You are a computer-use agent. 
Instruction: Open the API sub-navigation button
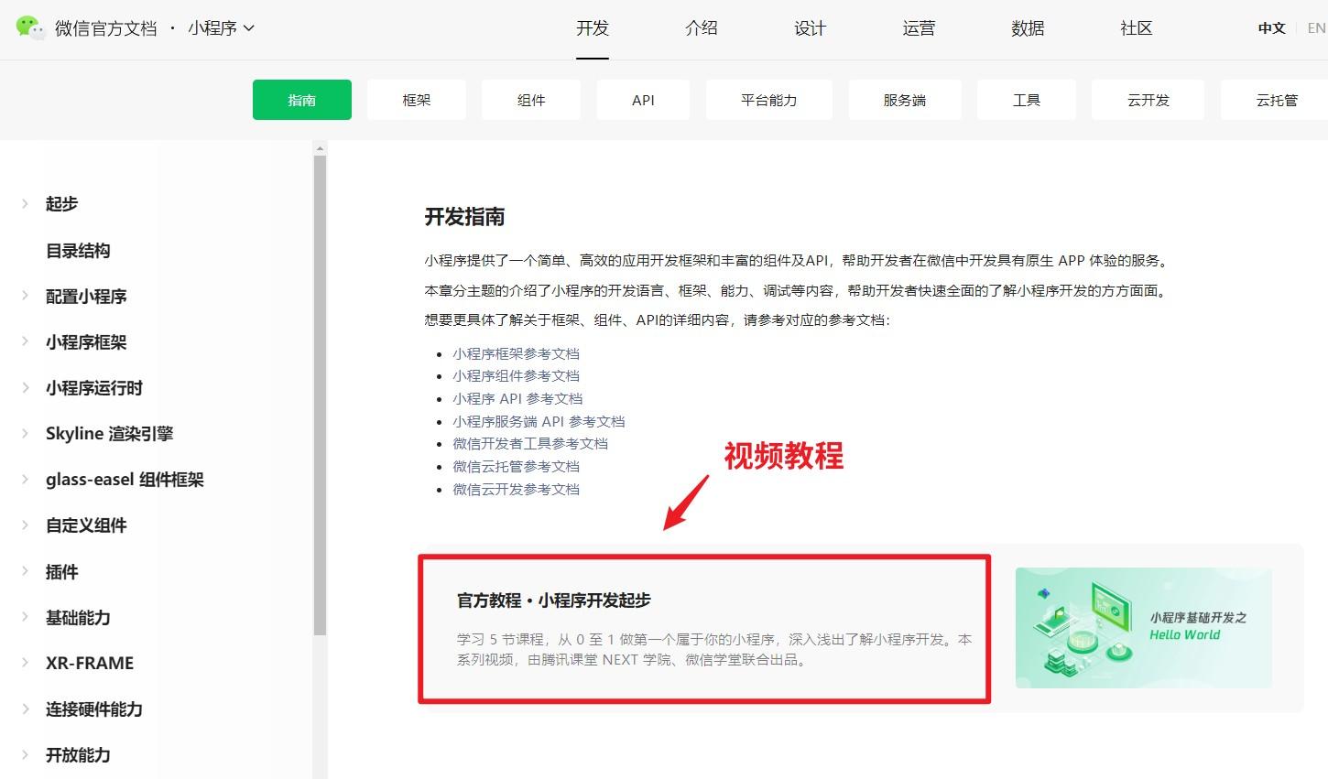click(643, 100)
